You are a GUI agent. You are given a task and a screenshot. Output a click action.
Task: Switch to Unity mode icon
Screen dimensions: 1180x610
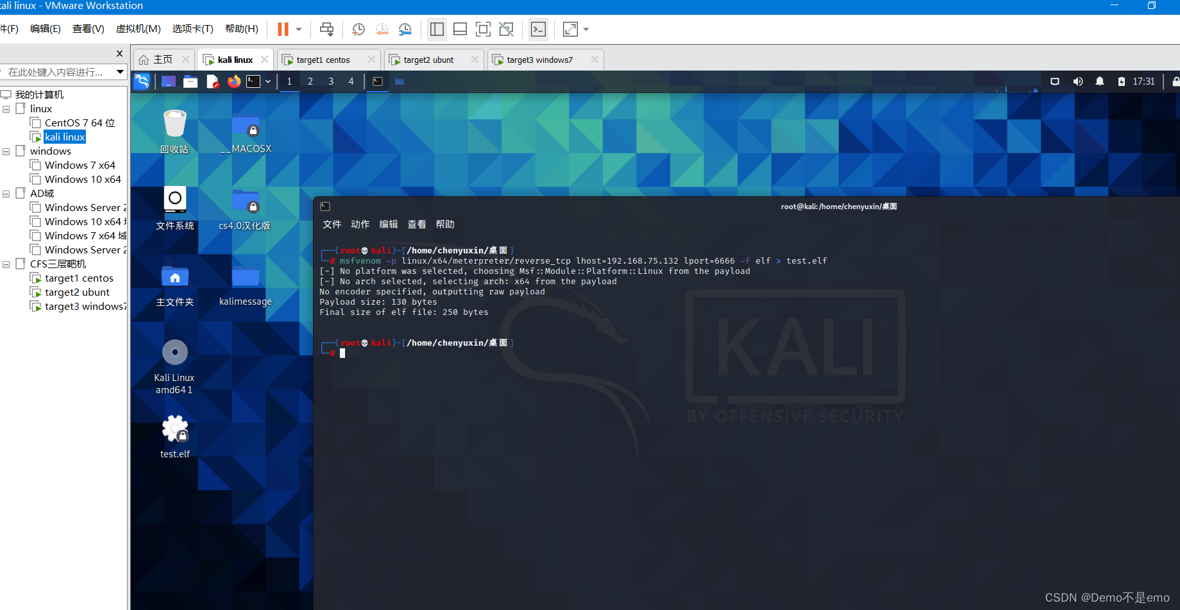506,29
